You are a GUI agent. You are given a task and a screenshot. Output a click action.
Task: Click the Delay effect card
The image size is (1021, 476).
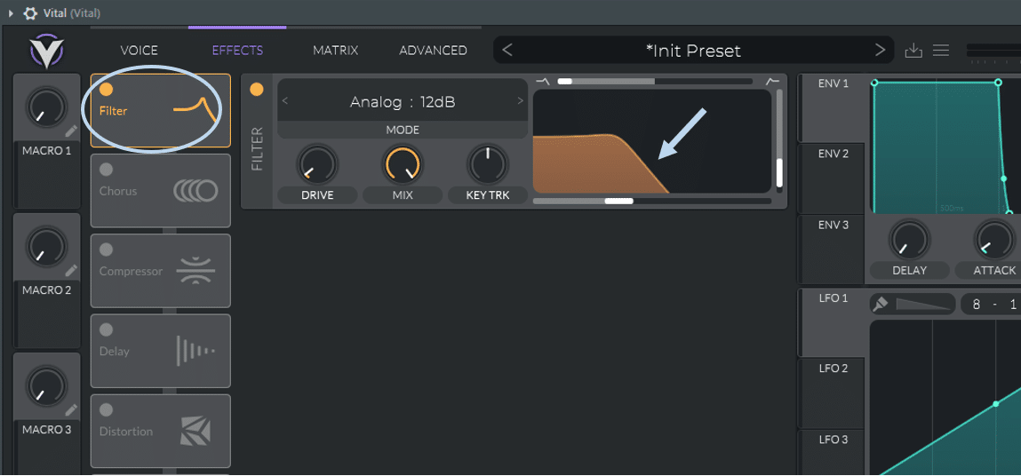point(160,351)
